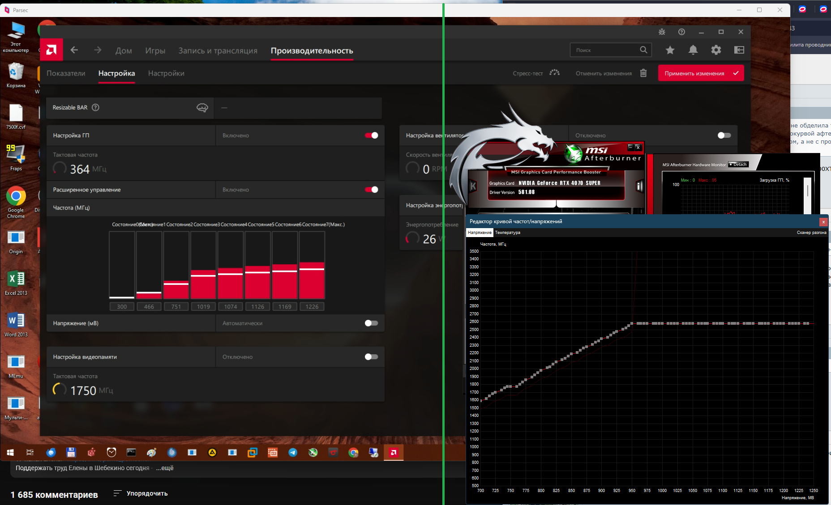Open Chrome from the taskbar
This screenshot has height=505, width=831.
coord(353,453)
